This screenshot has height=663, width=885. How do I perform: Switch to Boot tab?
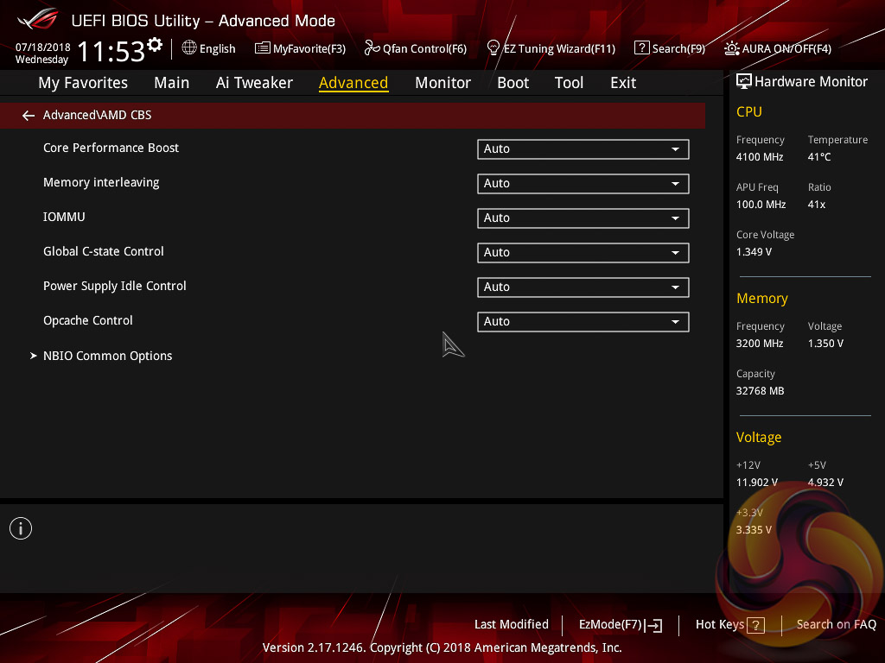pyautogui.click(x=513, y=83)
